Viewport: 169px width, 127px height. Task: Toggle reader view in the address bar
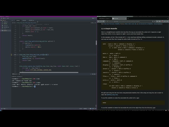coord(153,21)
